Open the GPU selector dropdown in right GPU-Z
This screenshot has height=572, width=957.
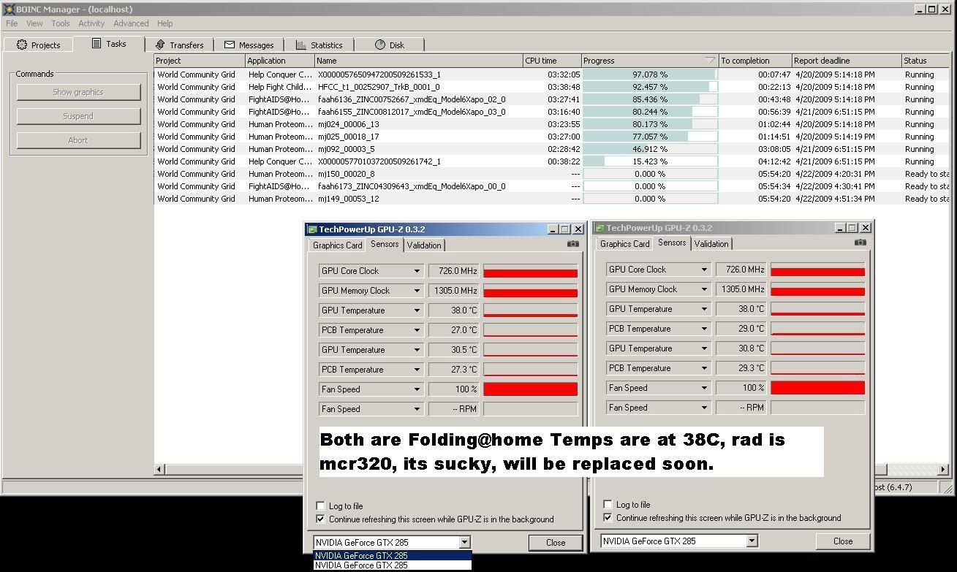752,541
